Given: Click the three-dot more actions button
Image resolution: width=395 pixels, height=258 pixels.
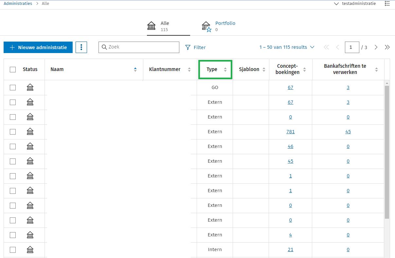Looking at the screenshot, I should tap(81, 47).
